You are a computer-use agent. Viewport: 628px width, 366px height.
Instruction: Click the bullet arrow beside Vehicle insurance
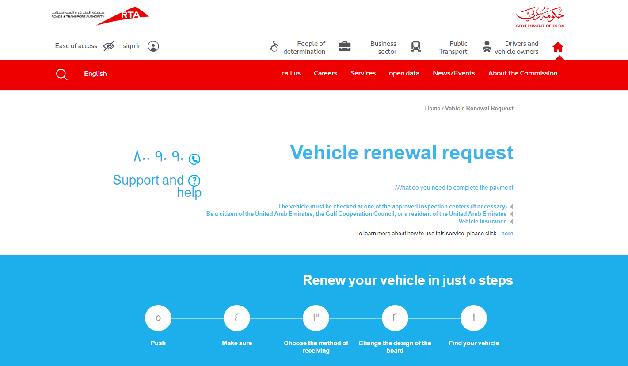(511, 222)
